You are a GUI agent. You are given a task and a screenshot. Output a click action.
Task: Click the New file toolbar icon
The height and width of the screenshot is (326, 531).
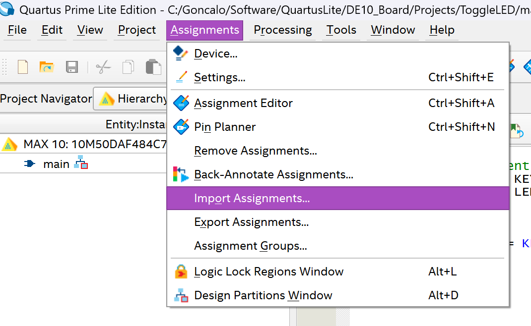(23, 67)
